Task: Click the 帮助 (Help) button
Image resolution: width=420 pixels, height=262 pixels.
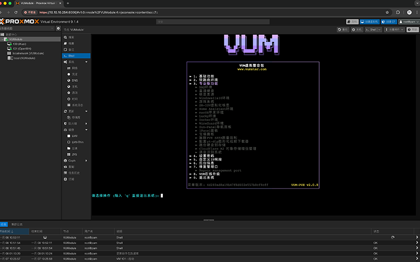Action: pos(413,30)
